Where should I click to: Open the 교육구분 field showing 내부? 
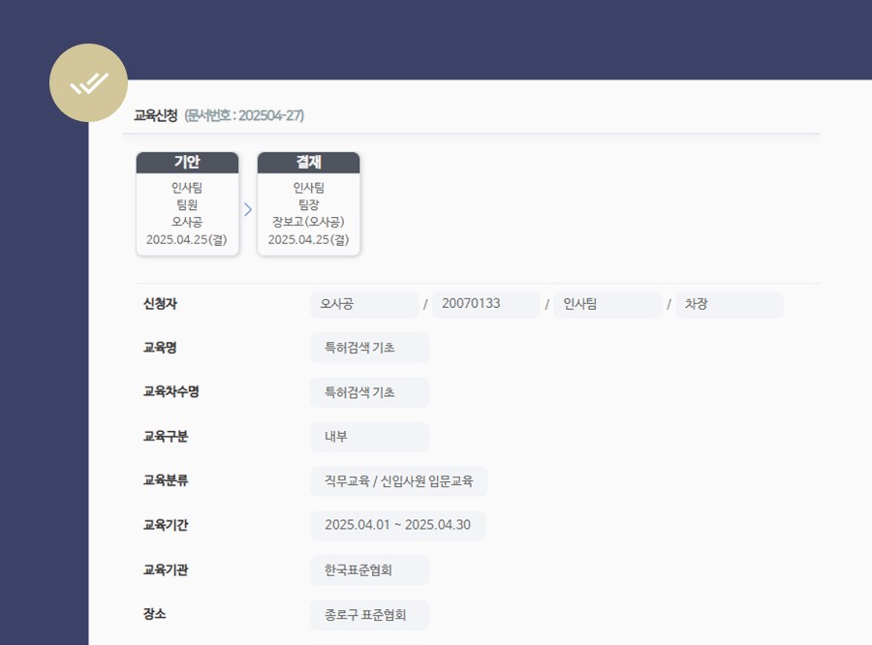click(369, 437)
